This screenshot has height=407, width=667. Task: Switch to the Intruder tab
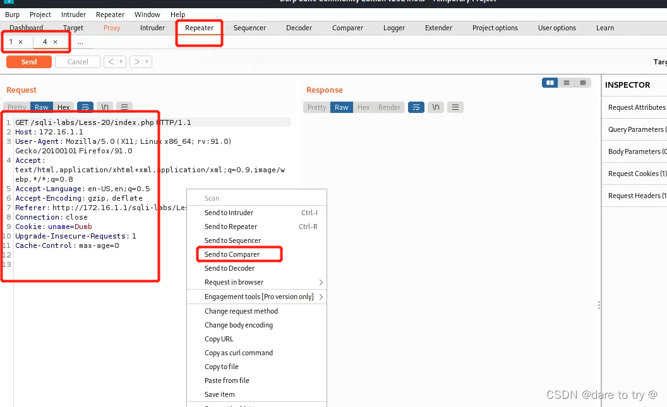tap(152, 28)
